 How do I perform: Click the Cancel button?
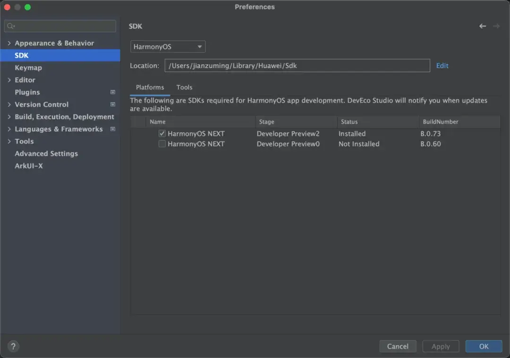pos(398,346)
